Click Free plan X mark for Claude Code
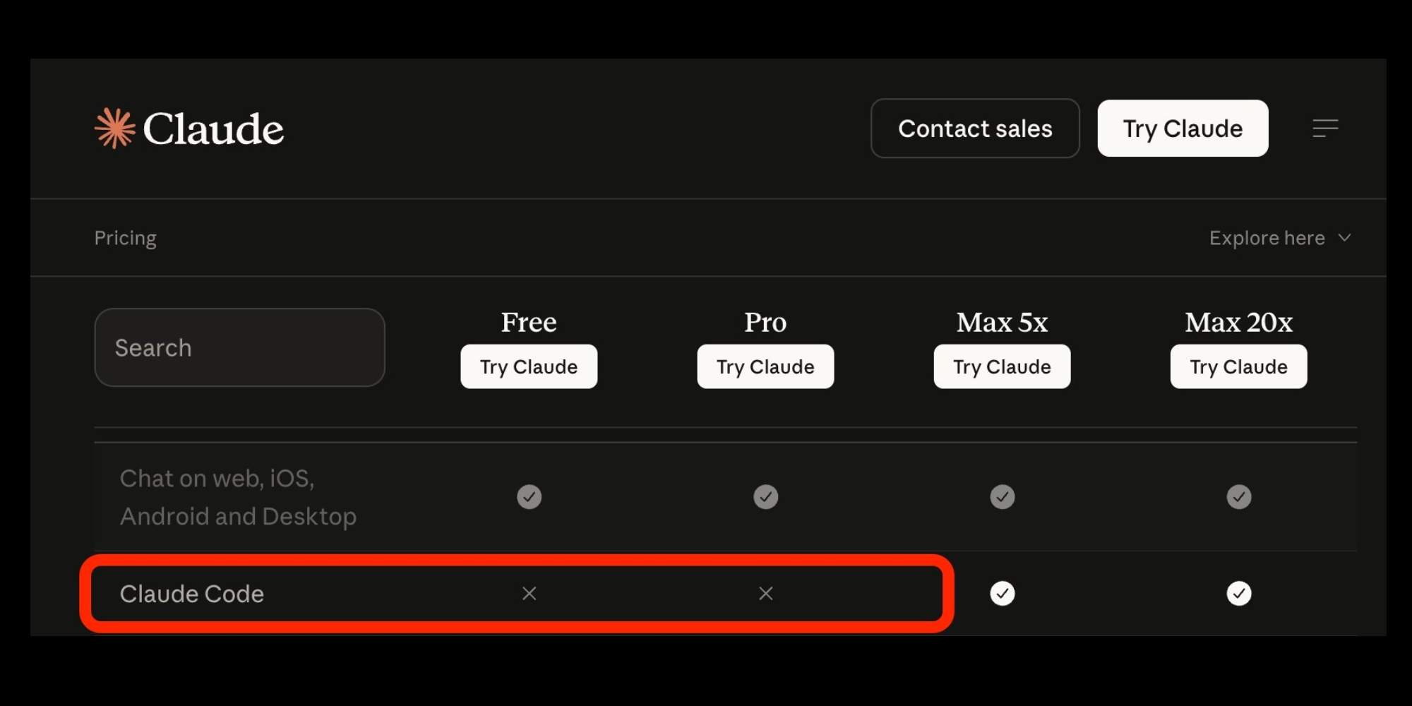Screen dimensions: 1412x706 coord(529,594)
